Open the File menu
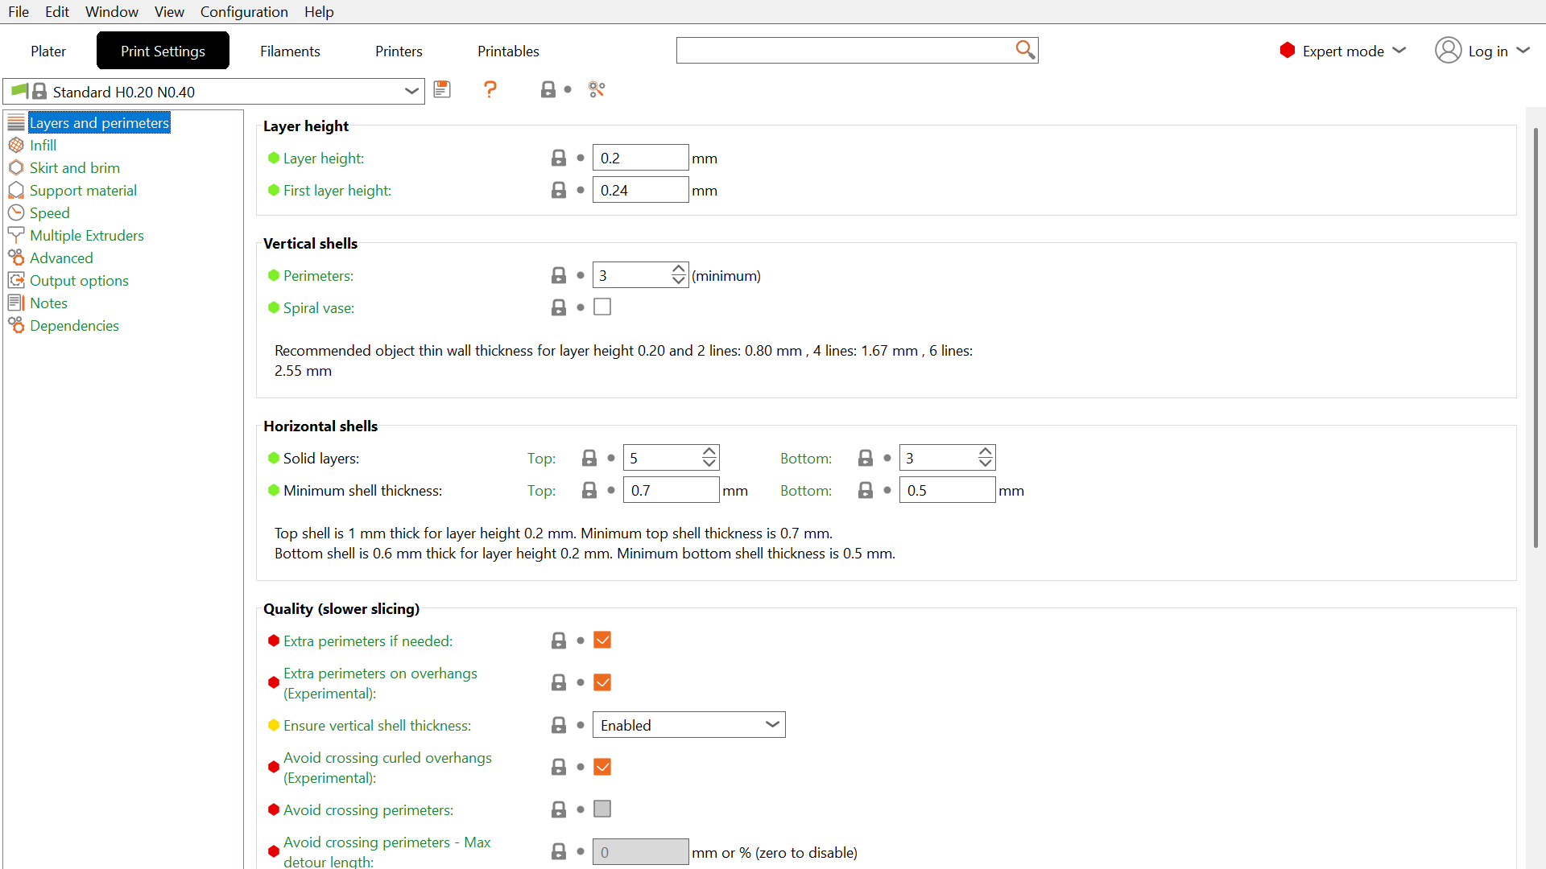 [x=19, y=11]
